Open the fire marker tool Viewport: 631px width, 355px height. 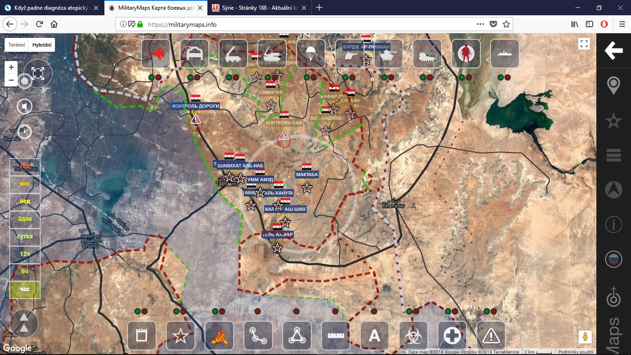(x=219, y=336)
